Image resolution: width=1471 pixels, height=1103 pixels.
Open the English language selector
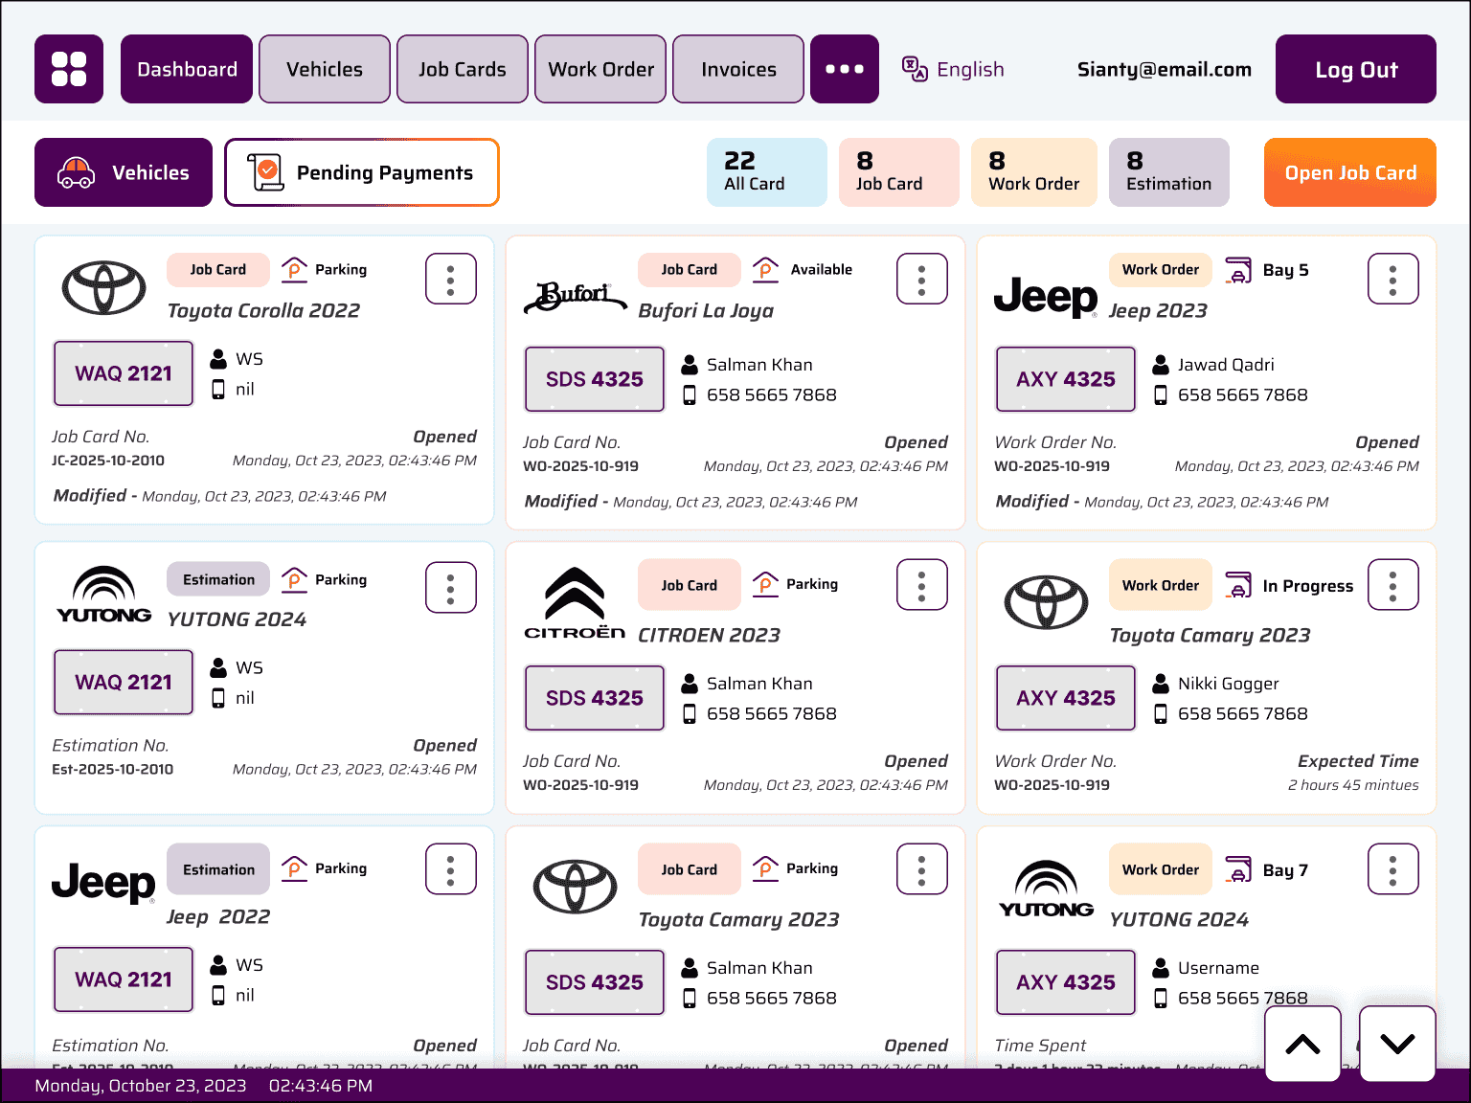[969, 69]
